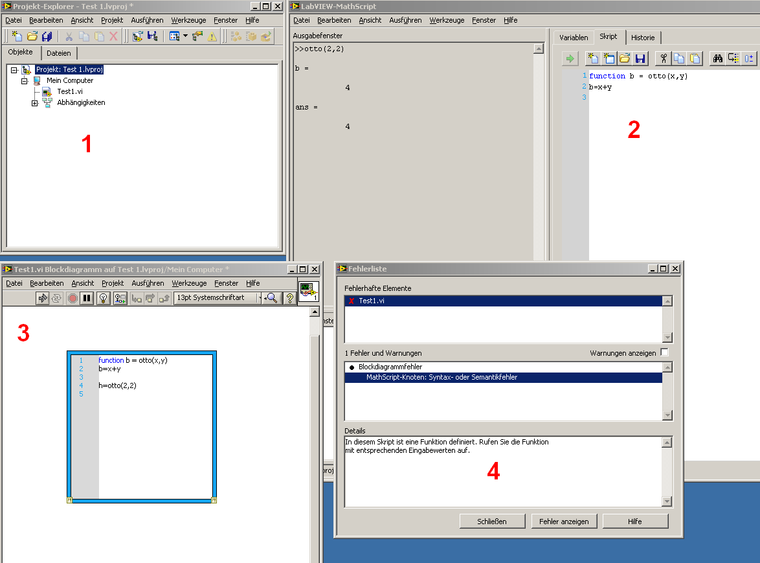Open Datei menu in LabVIEW-MathScript window

[x=301, y=20]
